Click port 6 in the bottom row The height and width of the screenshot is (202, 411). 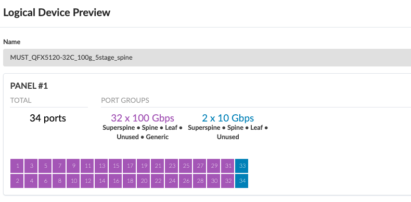[x=45, y=181]
